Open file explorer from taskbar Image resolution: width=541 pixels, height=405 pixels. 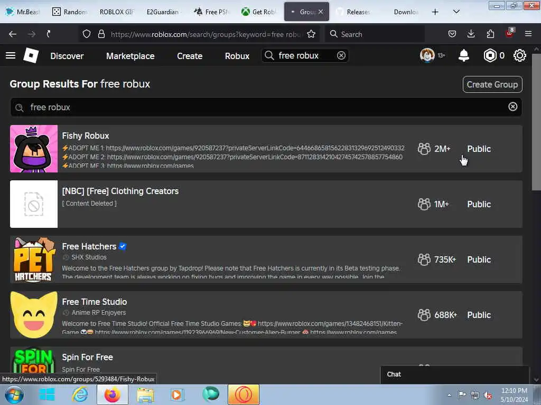pyautogui.click(x=145, y=394)
